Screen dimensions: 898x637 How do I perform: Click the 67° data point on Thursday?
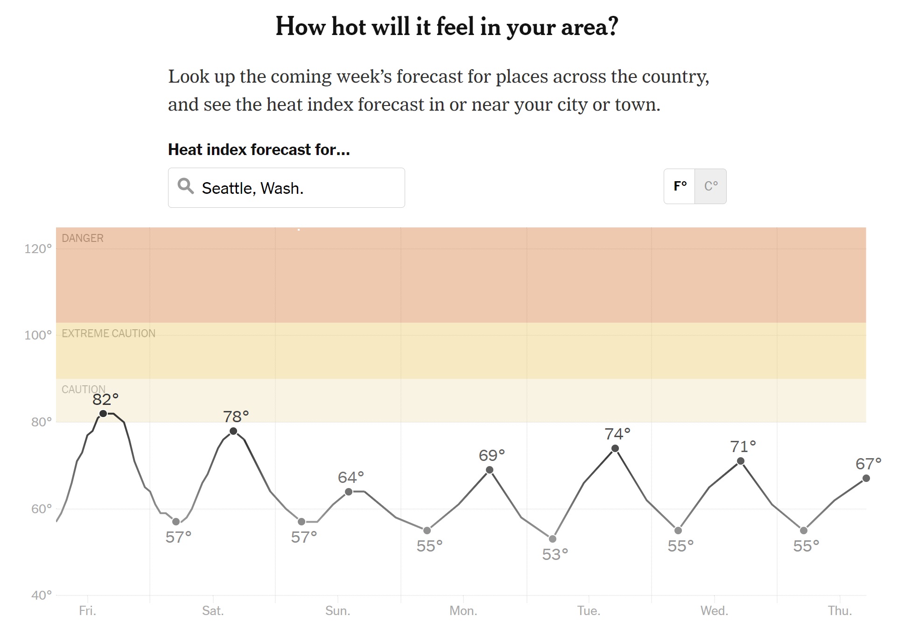tap(866, 478)
